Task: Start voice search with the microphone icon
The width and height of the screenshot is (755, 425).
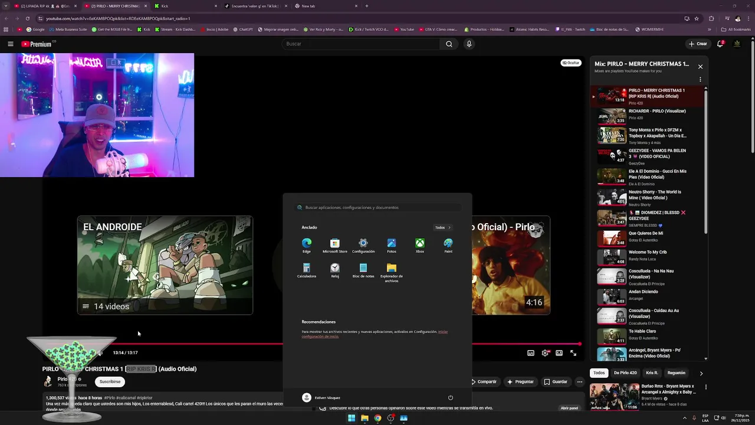Action: pyautogui.click(x=469, y=44)
